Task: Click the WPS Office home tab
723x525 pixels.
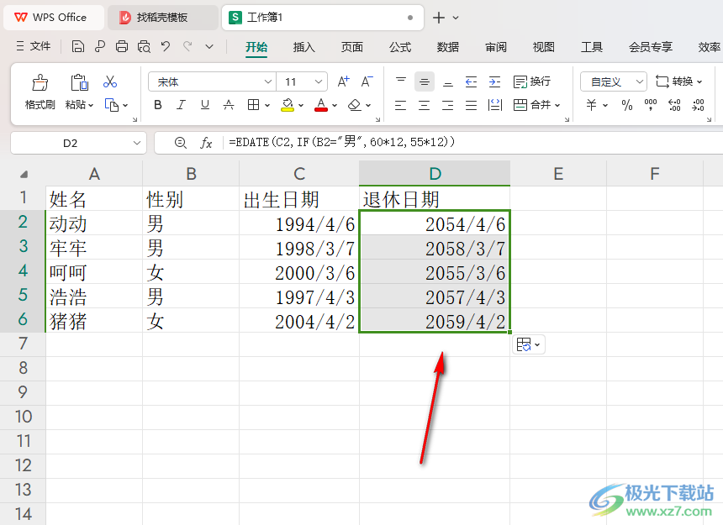Action: [53, 18]
